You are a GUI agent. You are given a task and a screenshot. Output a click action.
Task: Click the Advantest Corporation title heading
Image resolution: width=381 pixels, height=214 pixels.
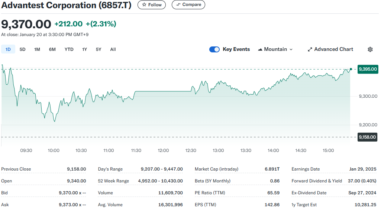tap(66, 5)
